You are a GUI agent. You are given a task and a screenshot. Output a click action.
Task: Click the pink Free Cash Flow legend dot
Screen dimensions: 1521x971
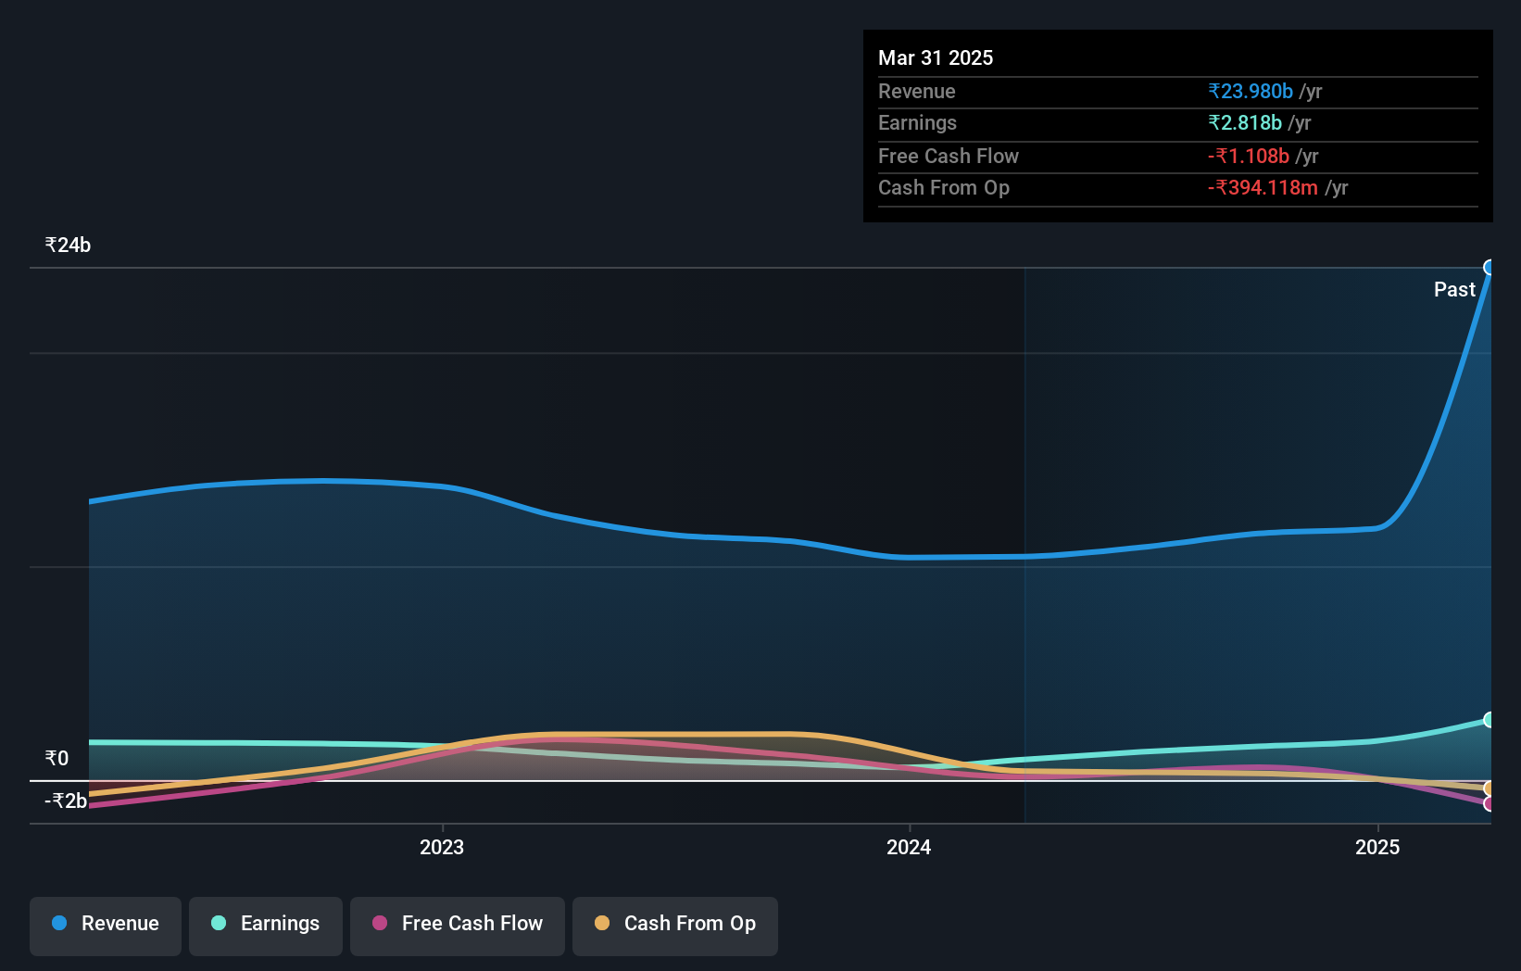point(380,923)
